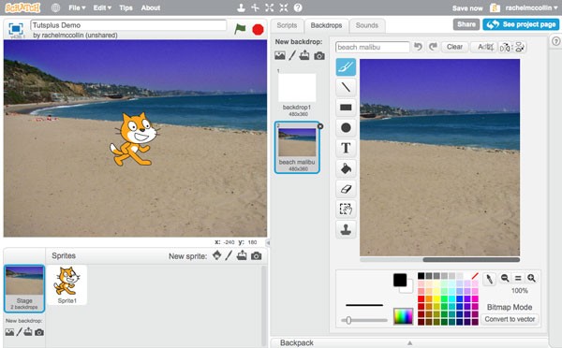Select the Eraser tool
562x348 pixels.
click(346, 189)
